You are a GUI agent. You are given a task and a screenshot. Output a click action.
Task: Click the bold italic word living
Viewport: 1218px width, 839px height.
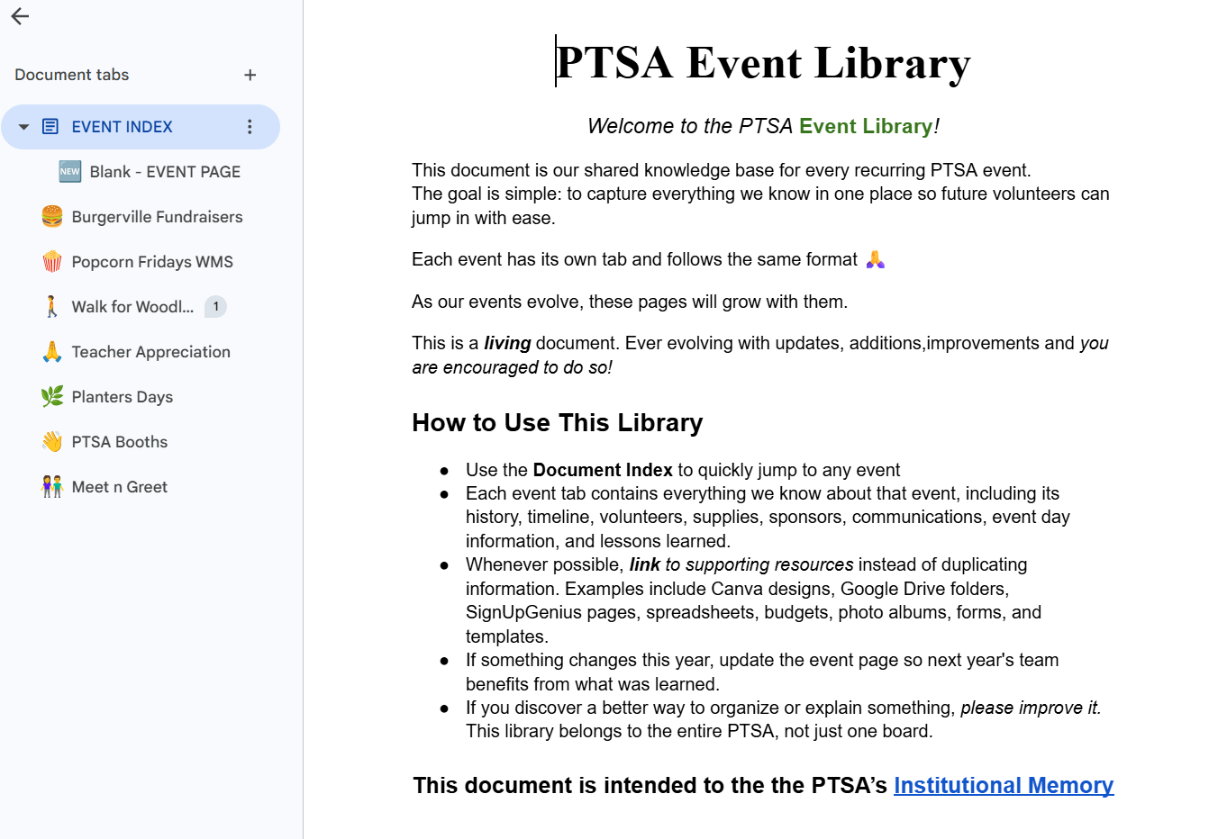507,343
